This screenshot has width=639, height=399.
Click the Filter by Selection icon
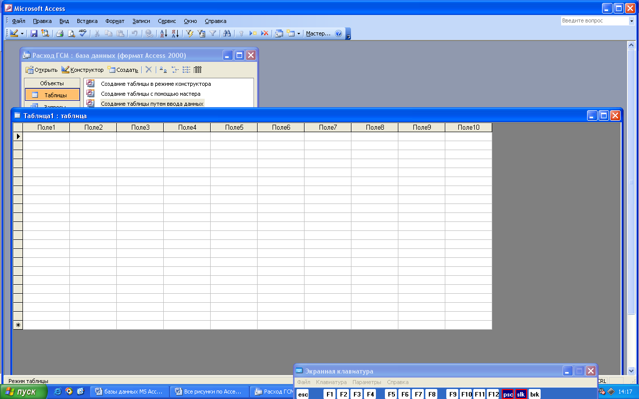(189, 33)
